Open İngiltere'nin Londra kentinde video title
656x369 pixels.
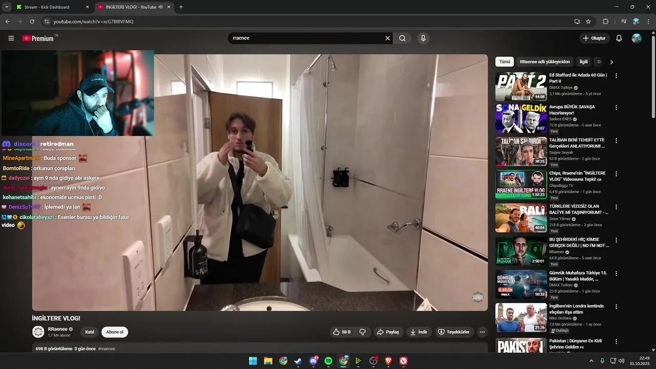click(577, 309)
